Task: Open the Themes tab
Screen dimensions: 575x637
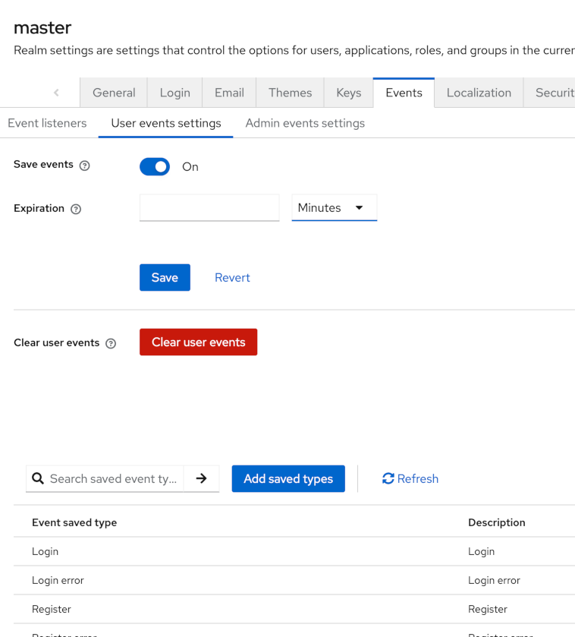Action: 290,93
